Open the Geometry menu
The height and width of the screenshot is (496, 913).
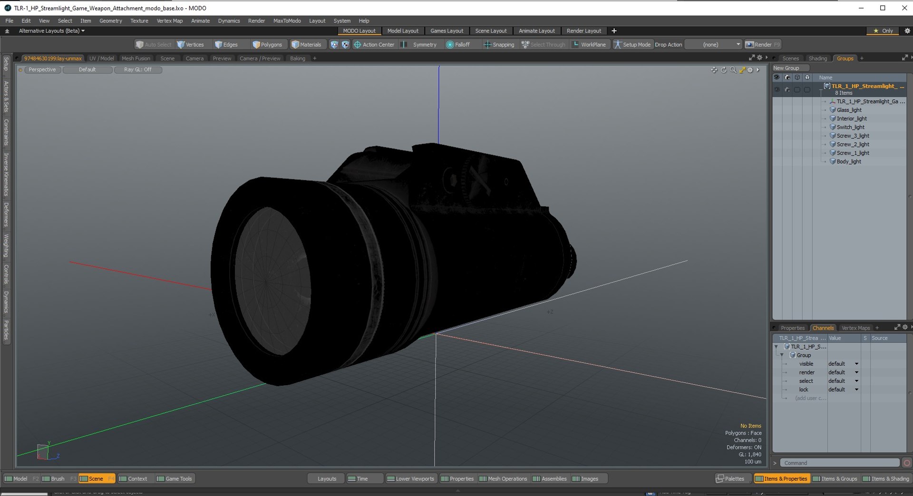pos(110,20)
